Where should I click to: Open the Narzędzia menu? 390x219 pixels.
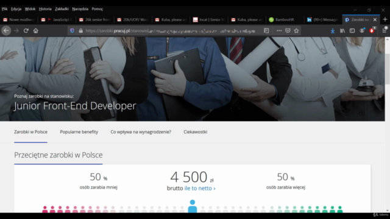(x=80, y=9)
